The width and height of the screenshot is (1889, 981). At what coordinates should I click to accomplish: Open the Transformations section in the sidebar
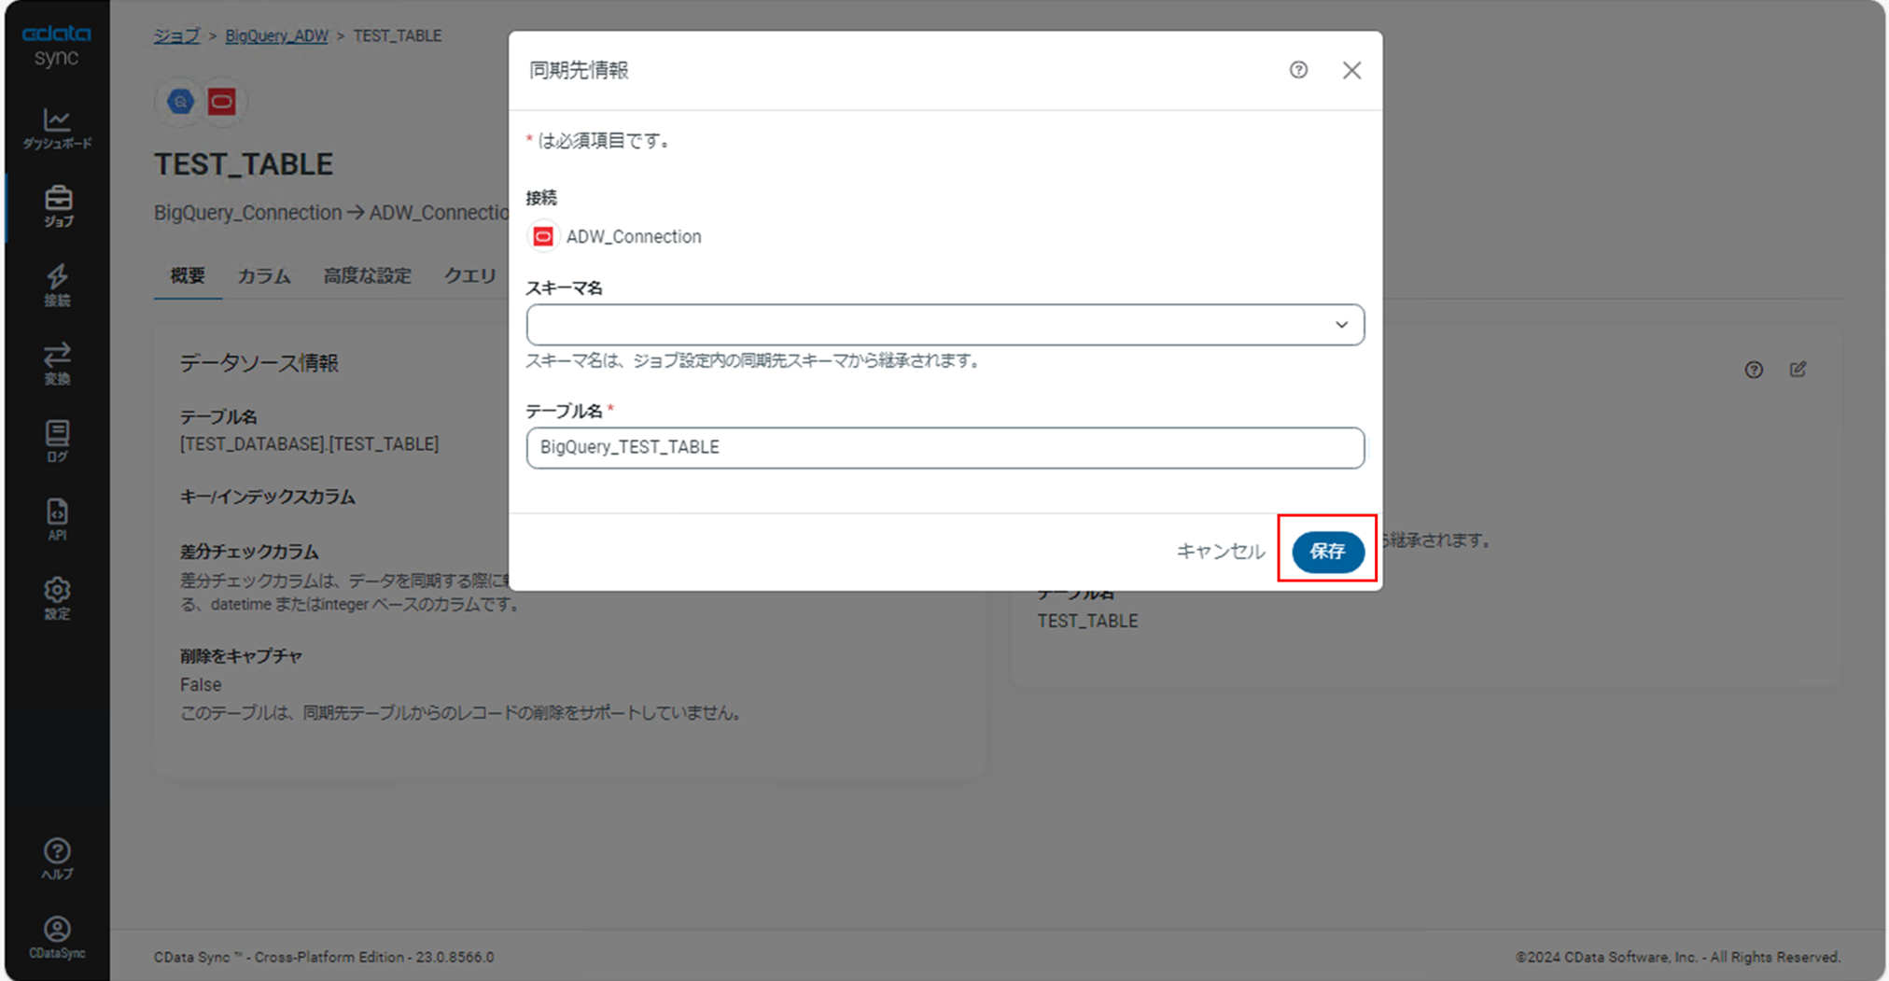pos(57,363)
